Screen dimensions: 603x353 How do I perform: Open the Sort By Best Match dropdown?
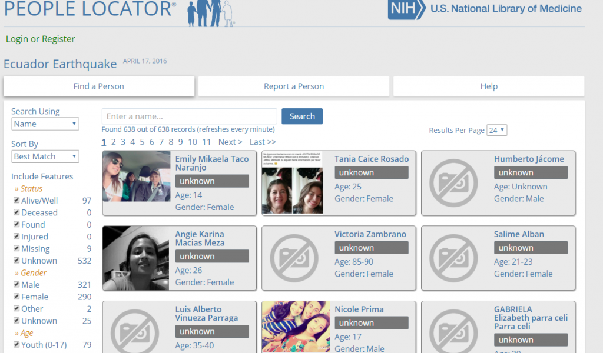pos(45,156)
